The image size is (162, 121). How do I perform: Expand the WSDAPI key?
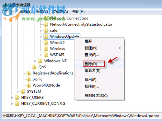(x=41, y=55)
